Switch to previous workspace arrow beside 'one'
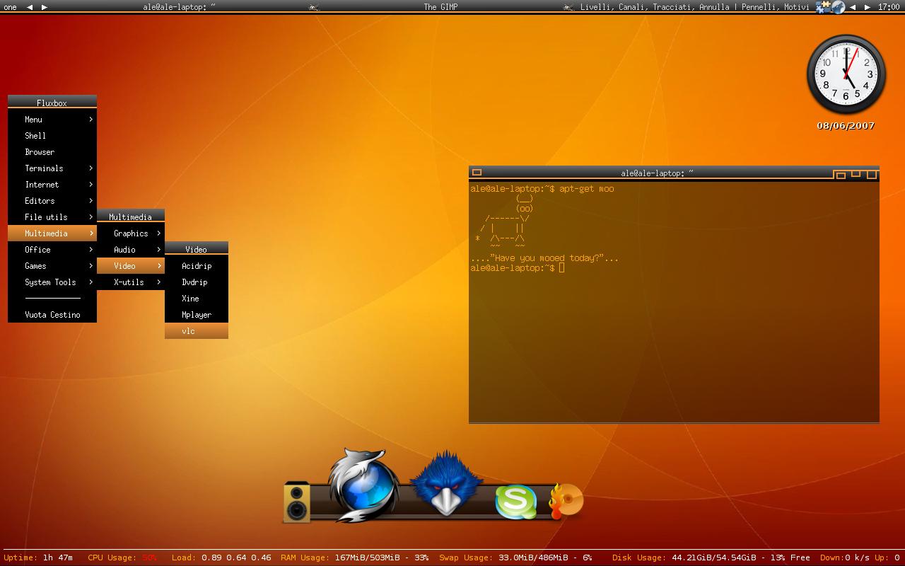The height and width of the screenshot is (566, 905). 30,7
